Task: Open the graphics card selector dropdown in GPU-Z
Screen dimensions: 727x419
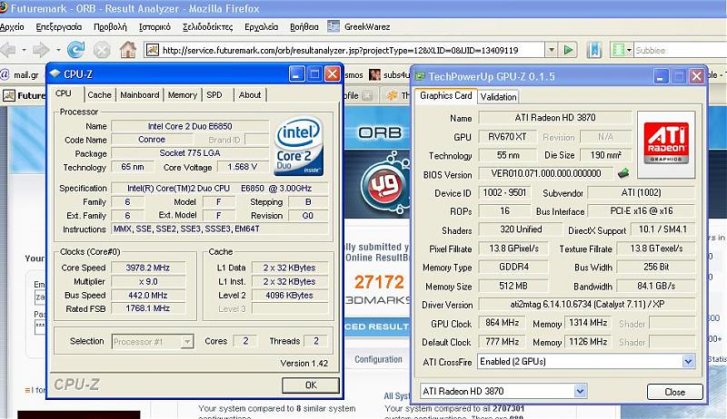Action: [580, 391]
